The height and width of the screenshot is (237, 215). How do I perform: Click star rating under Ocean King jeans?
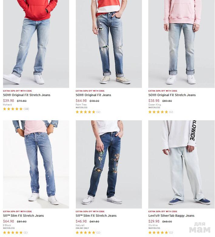pyautogui.click(x=160, y=112)
